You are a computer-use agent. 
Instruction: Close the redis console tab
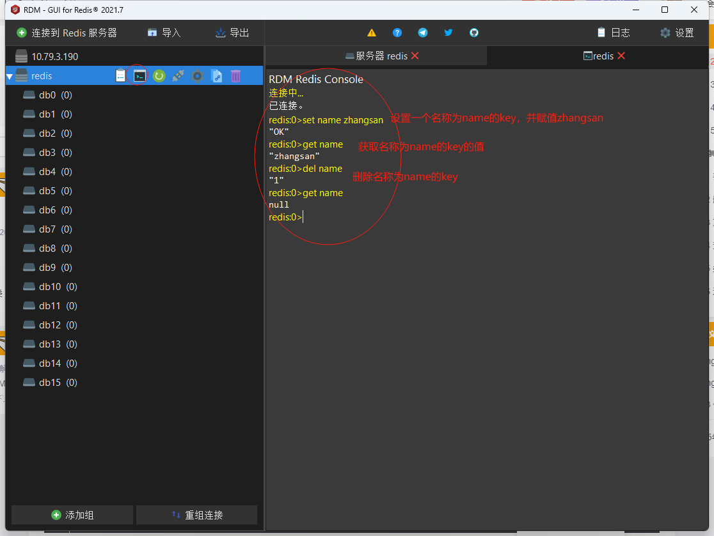621,56
